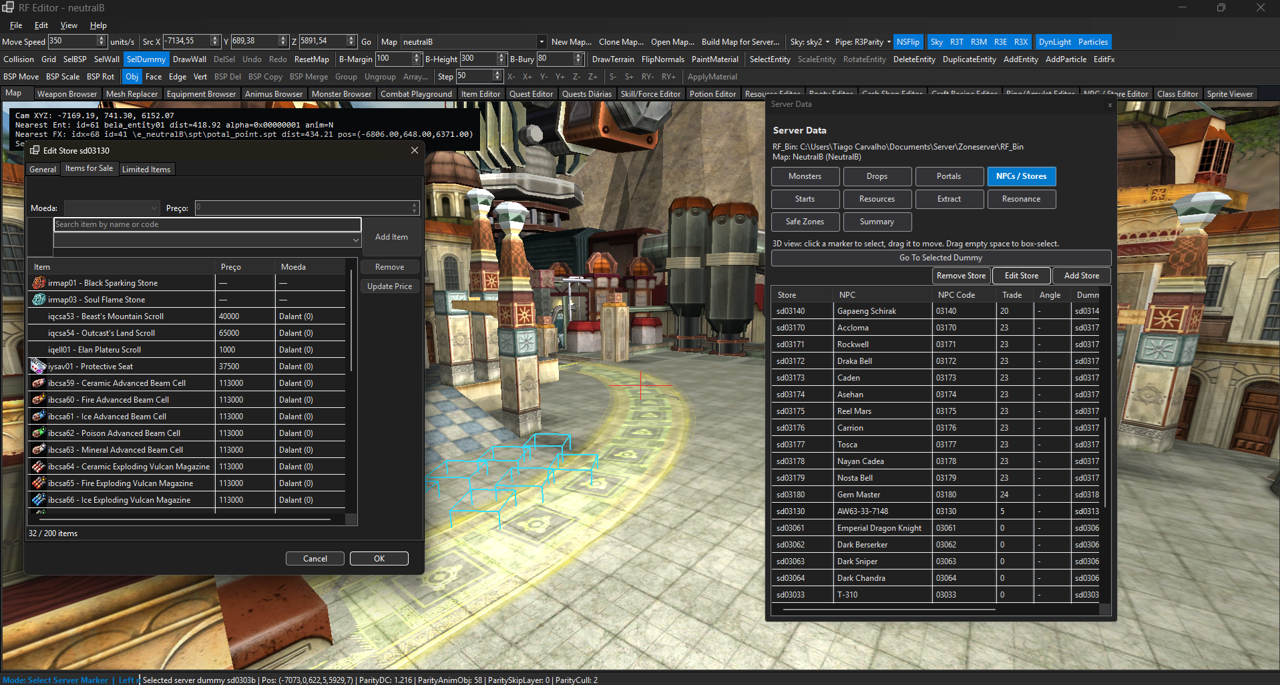Select the AW63-33-7148 NPC row

[x=935, y=511]
